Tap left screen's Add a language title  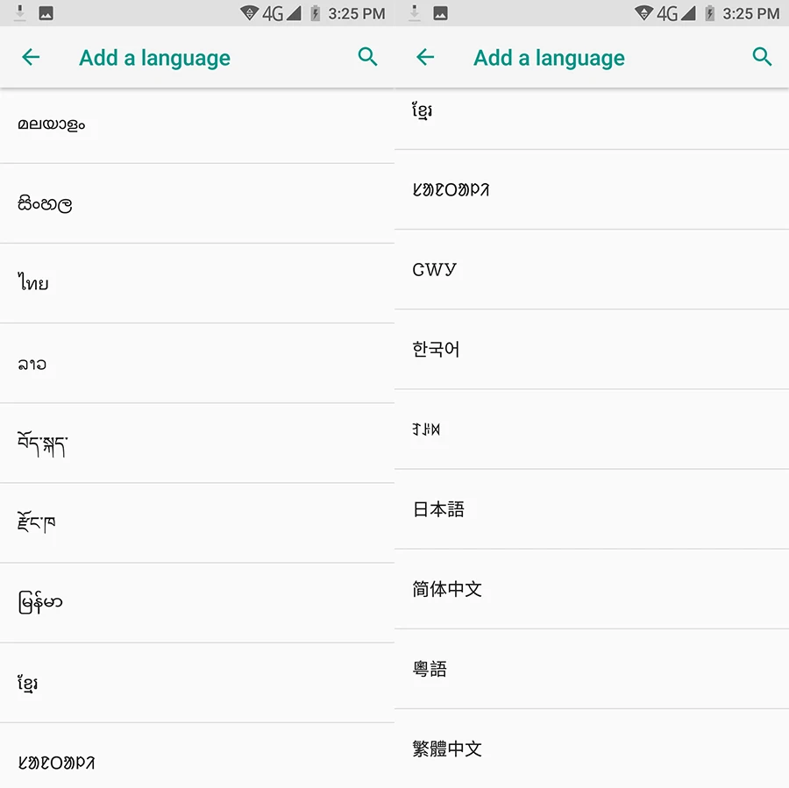point(154,59)
